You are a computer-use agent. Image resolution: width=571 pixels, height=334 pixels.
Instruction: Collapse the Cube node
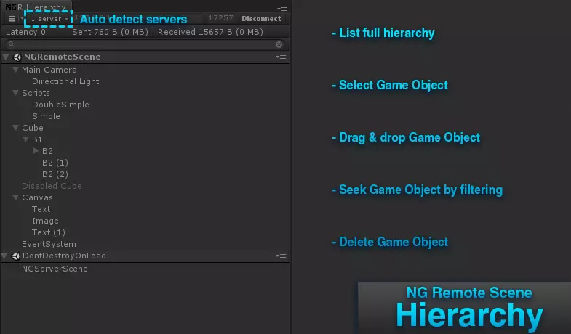[16, 128]
